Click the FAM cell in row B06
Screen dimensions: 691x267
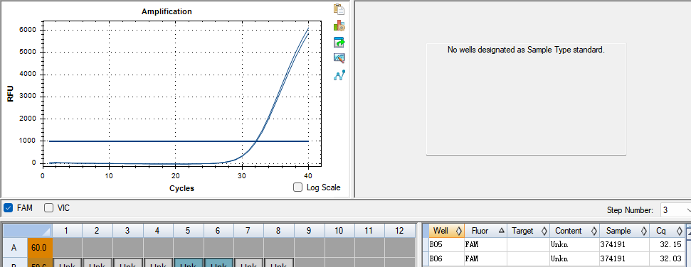485,258
